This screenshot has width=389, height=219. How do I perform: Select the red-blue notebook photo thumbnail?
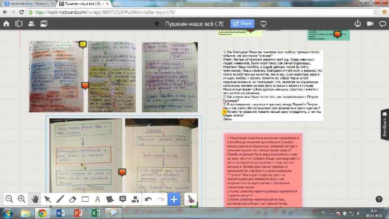tap(56, 77)
